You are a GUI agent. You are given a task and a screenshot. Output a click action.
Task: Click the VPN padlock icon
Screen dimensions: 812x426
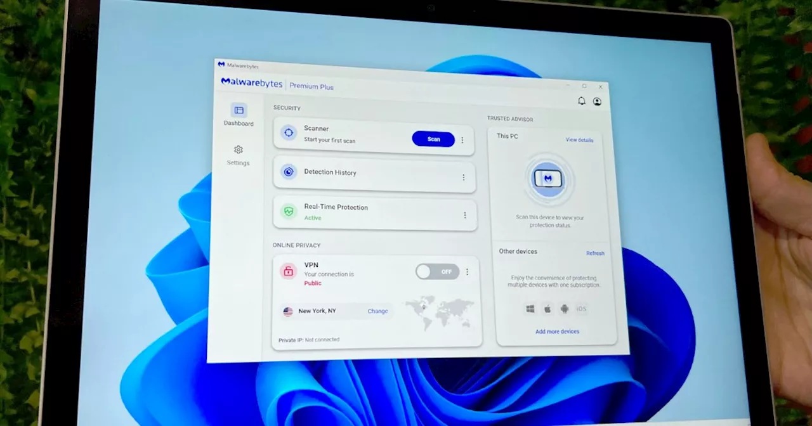click(x=289, y=271)
